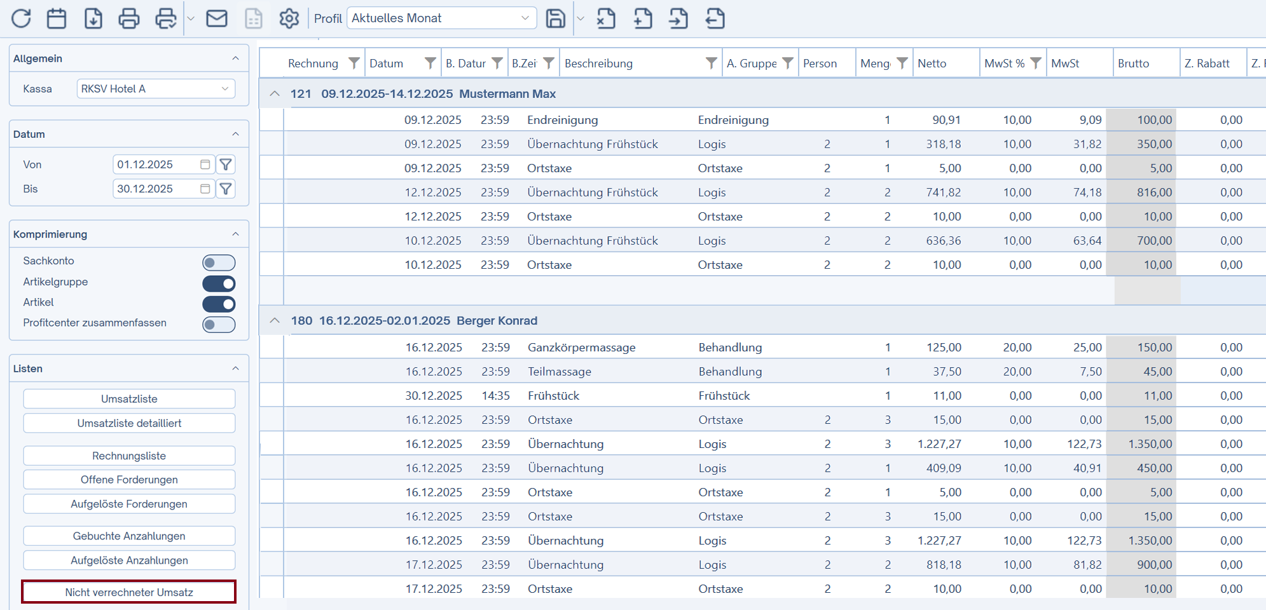
Task: Open settings gear icon in toolbar
Action: pyautogui.click(x=289, y=18)
